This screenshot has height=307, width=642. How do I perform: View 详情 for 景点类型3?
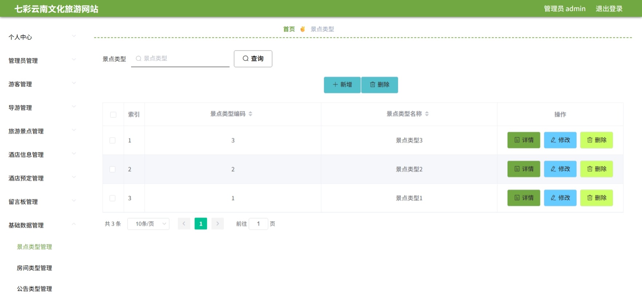[x=524, y=140]
